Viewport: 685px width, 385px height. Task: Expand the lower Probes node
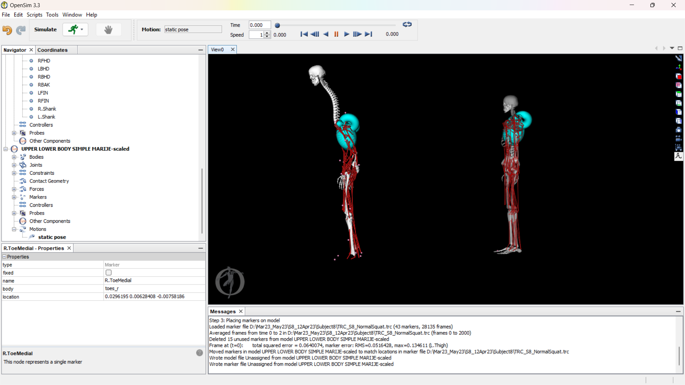click(x=14, y=213)
